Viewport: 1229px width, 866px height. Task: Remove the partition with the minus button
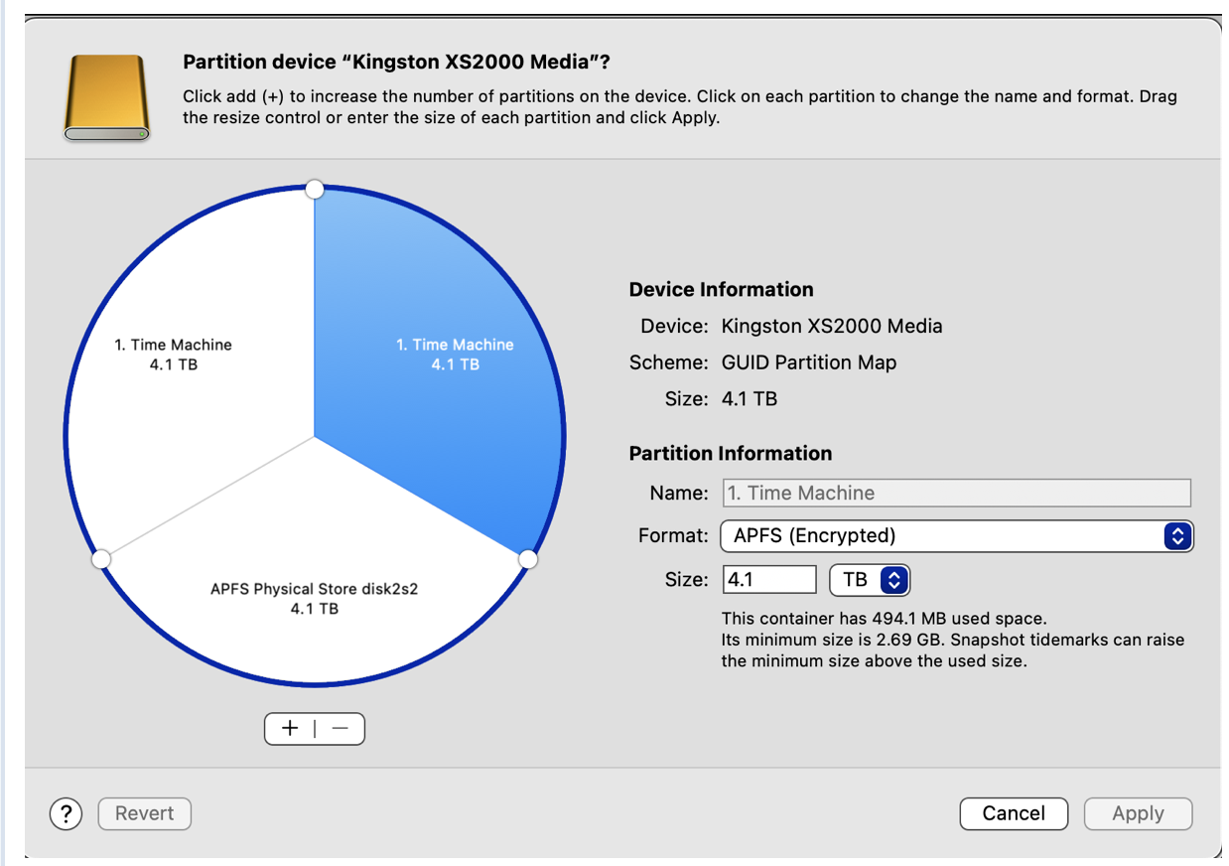tap(341, 728)
